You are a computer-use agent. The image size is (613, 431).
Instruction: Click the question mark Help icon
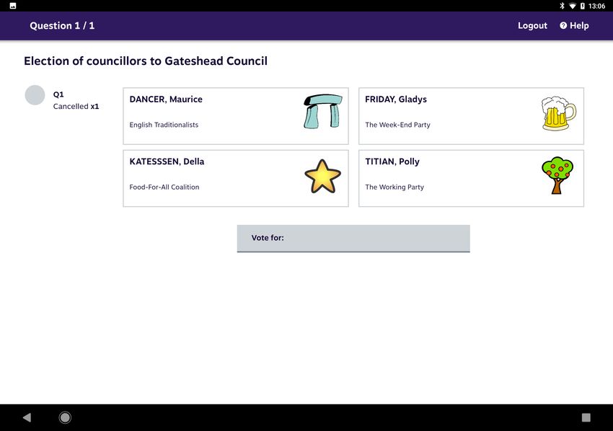[563, 25]
